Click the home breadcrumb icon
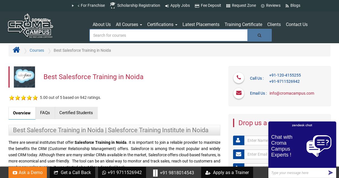This screenshot has height=178, width=339. 16,50
